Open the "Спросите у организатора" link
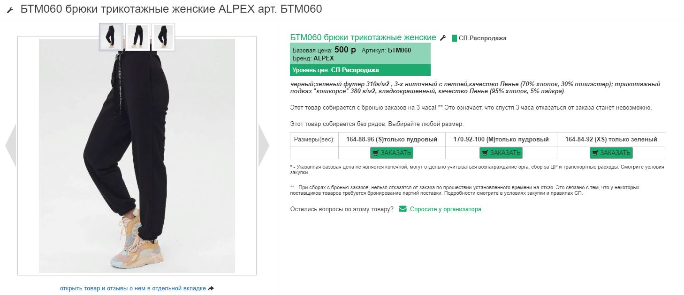Image resolution: width=684 pixels, height=295 pixels. click(446, 209)
